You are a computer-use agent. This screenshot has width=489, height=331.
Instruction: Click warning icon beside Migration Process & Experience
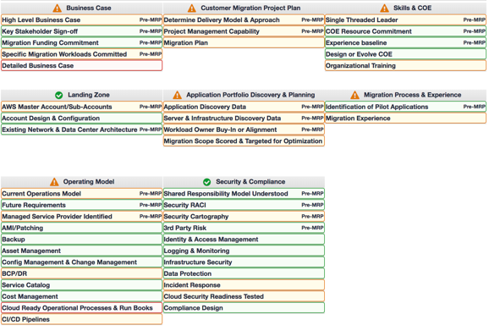coord(354,95)
